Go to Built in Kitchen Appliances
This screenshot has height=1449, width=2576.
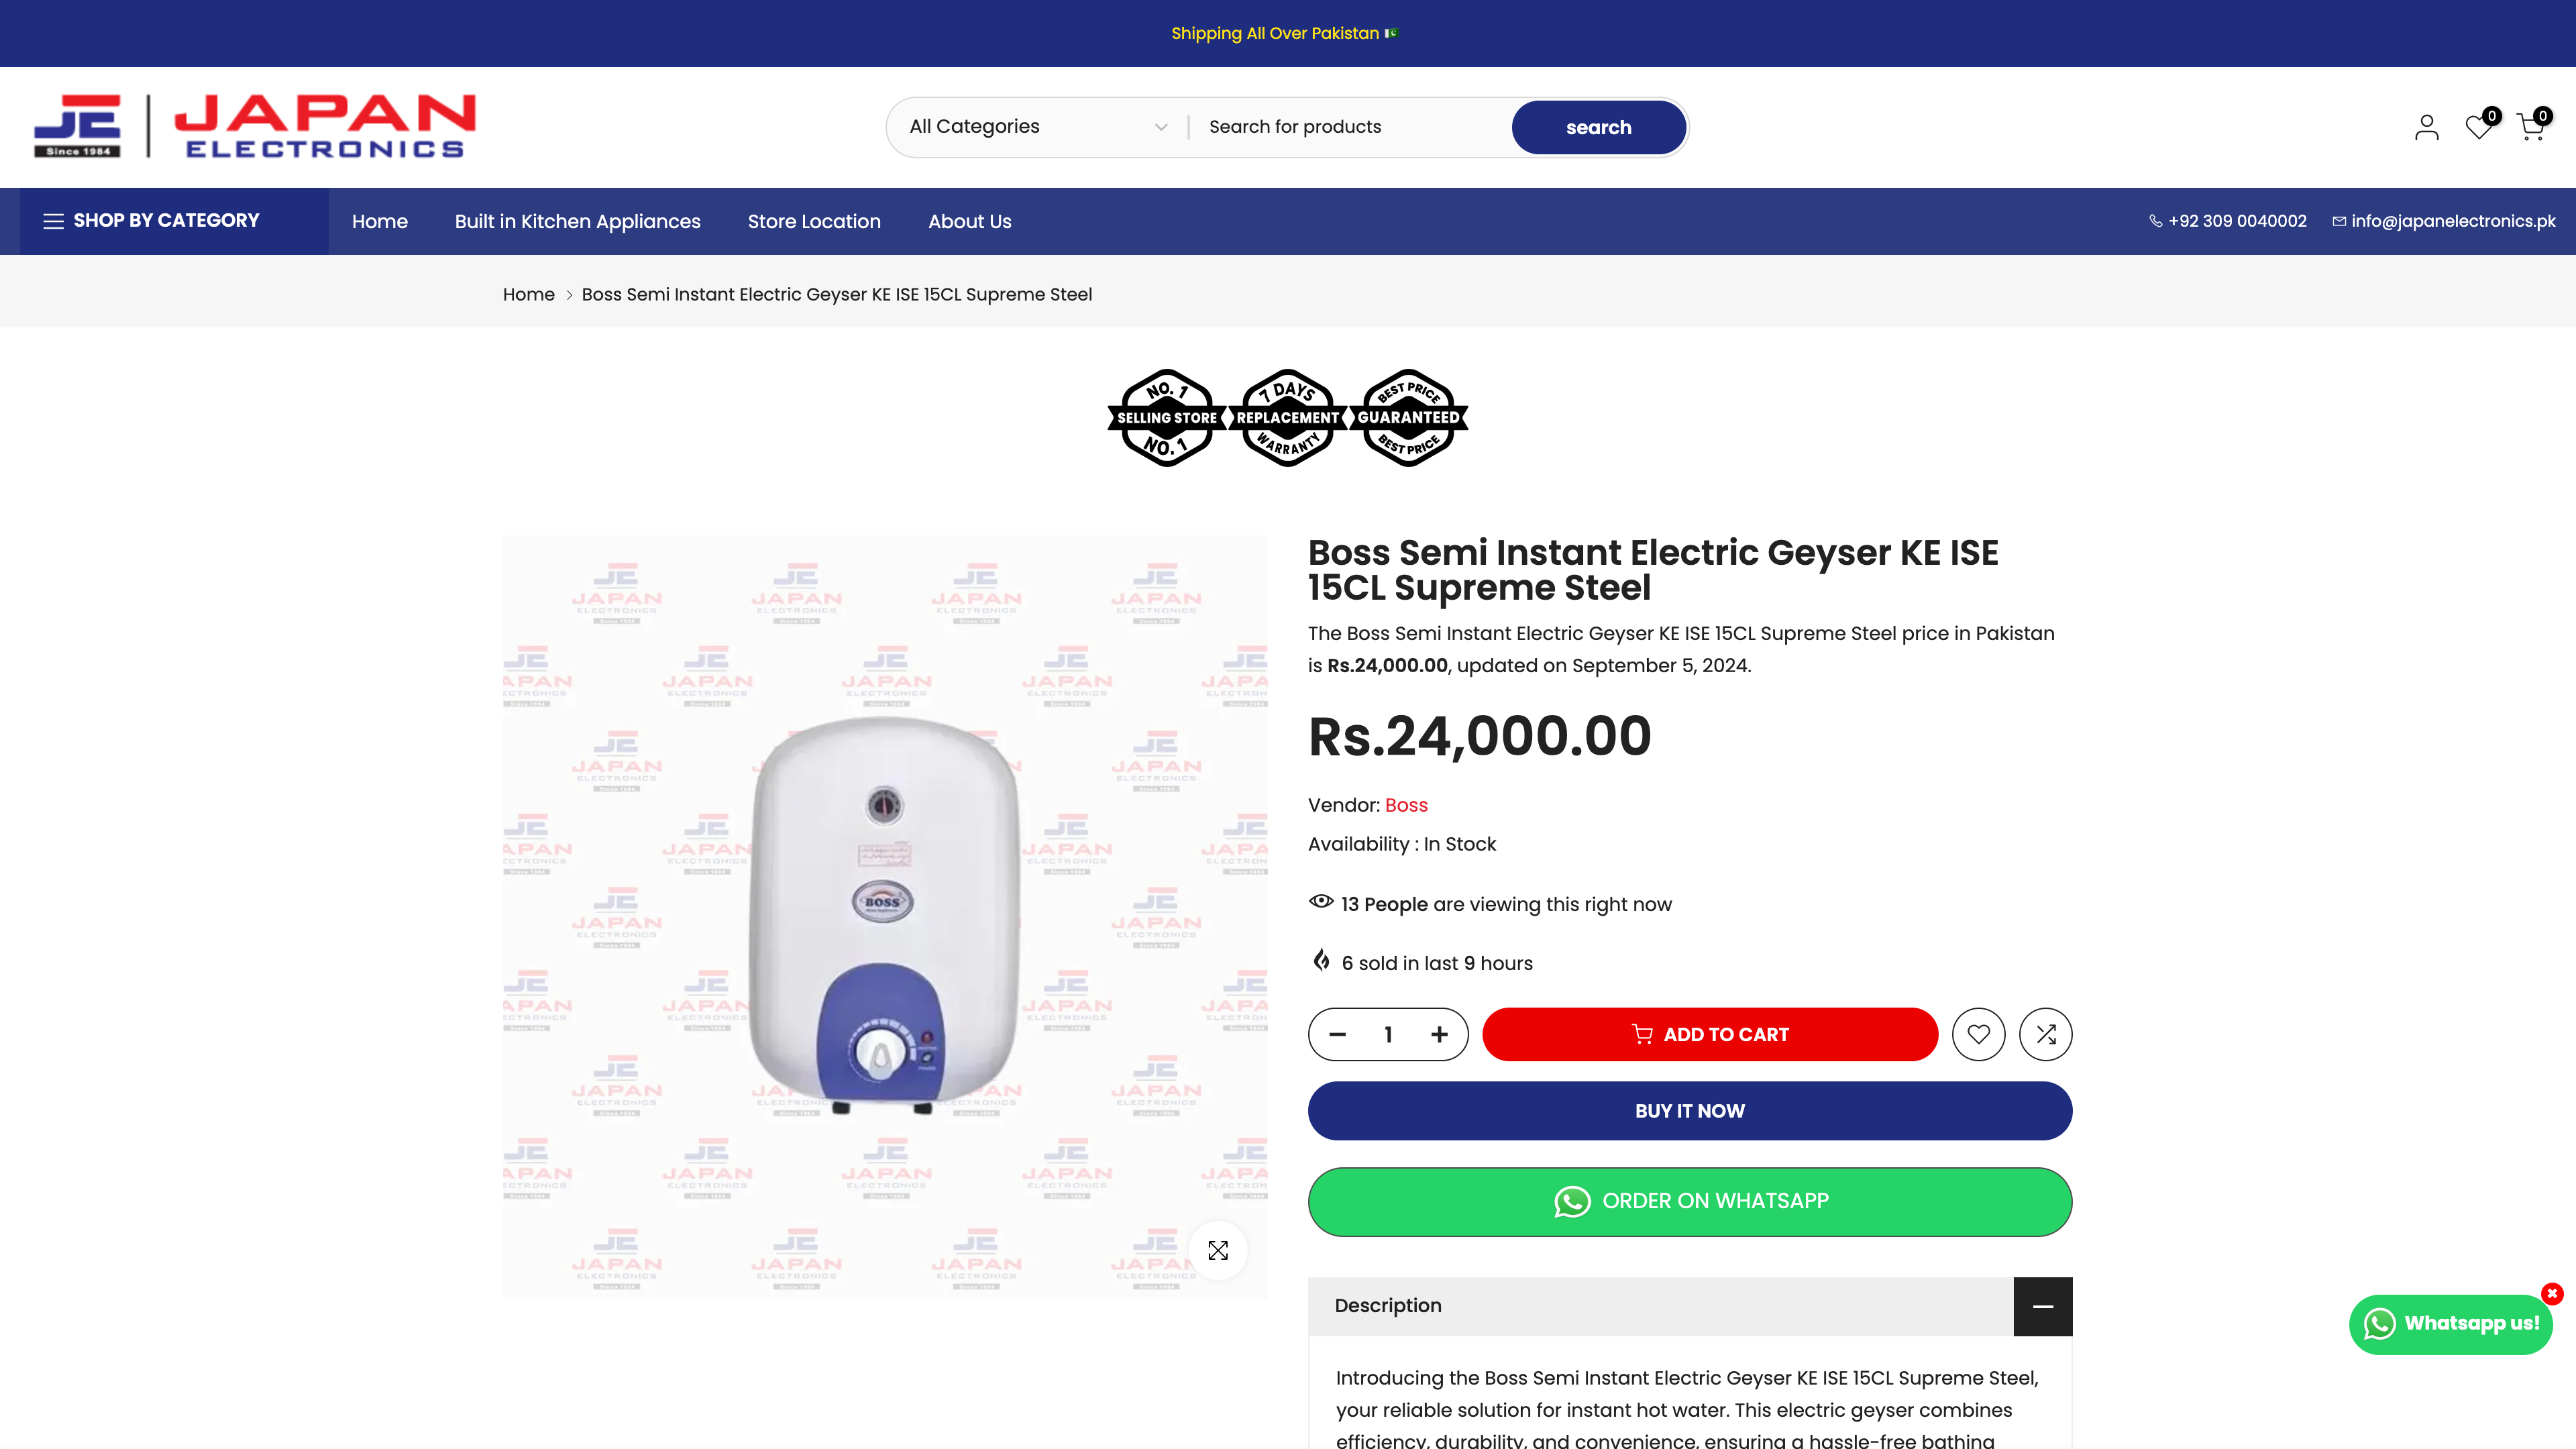[577, 222]
